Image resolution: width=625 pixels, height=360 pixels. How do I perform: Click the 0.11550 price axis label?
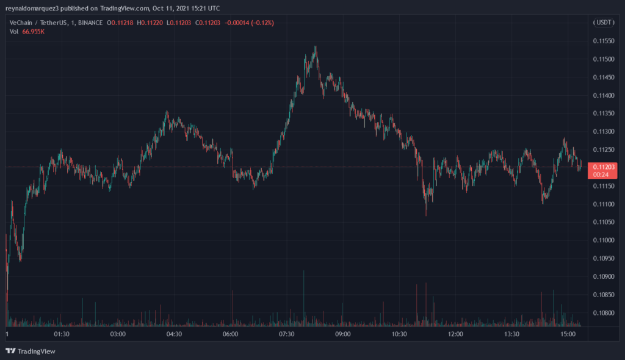[604, 41]
